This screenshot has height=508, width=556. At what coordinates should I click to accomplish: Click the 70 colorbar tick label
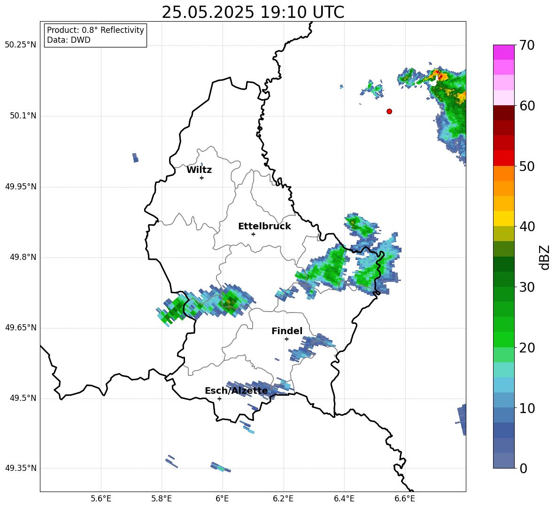pyautogui.click(x=527, y=45)
